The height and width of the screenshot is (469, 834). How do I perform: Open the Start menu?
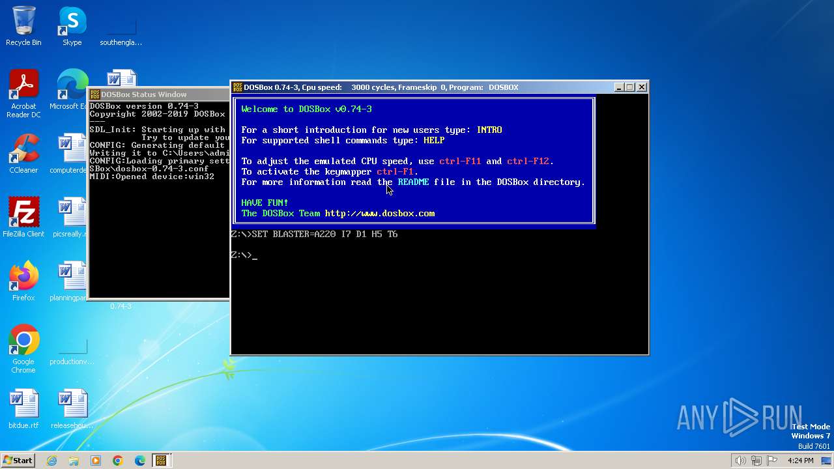pos(18,461)
